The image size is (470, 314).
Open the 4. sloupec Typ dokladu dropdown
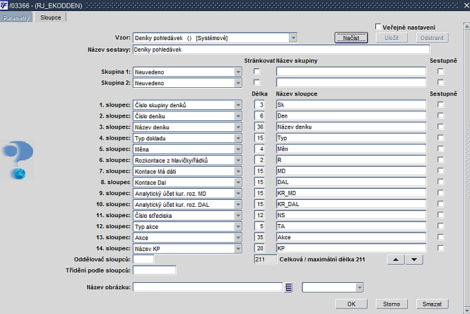[238, 138]
